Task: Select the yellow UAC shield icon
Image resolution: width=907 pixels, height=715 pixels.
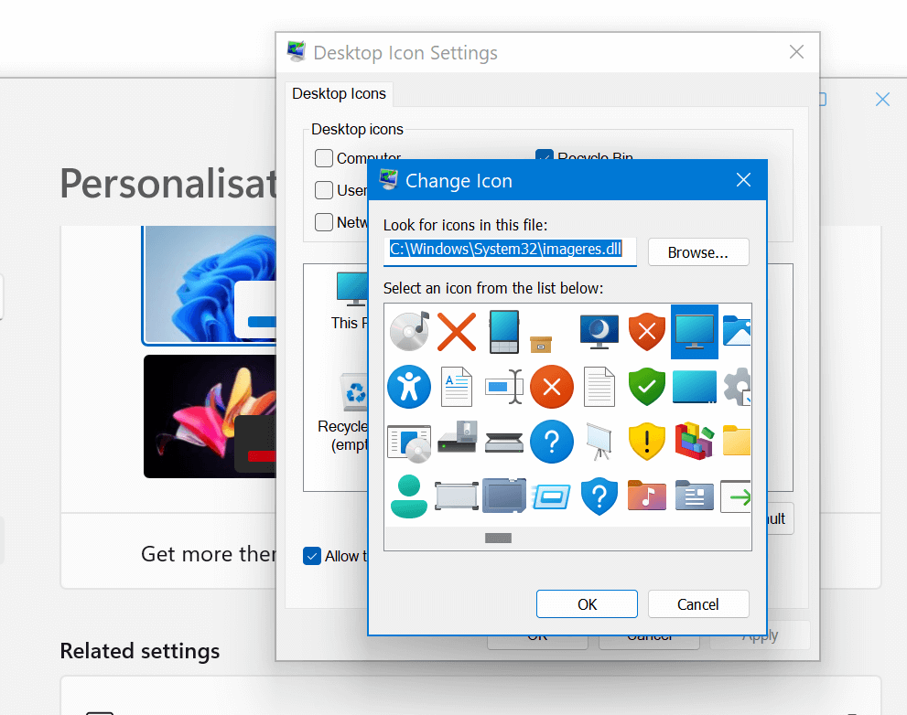Action: click(647, 442)
